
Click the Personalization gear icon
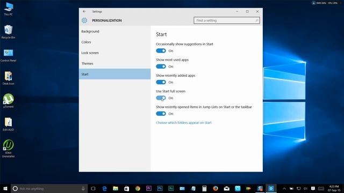84,20
